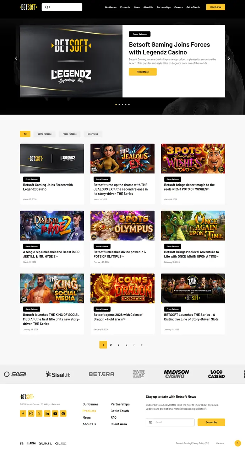
Task: Filter news by Press Release tab
Action: [x=70, y=134]
